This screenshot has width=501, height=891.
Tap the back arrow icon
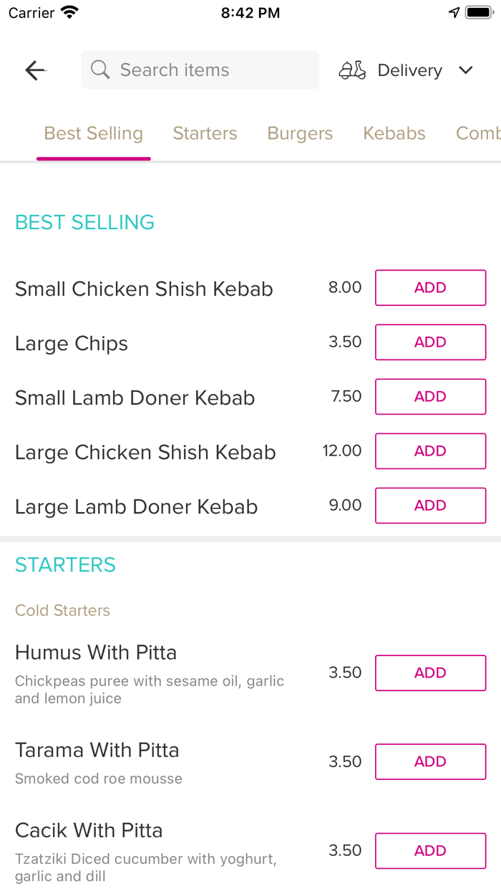(x=35, y=70)
